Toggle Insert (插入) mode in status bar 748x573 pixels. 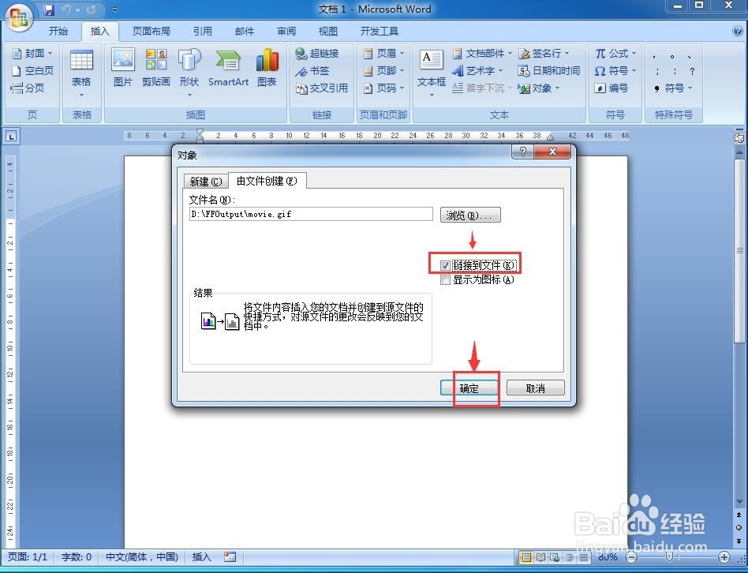201,556
